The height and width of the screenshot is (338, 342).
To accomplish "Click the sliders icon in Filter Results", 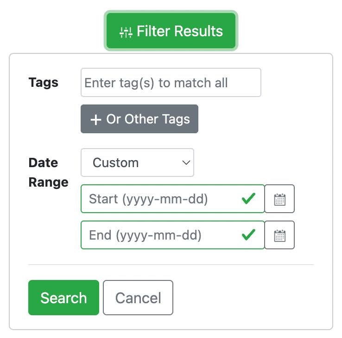I will (126, 32).
